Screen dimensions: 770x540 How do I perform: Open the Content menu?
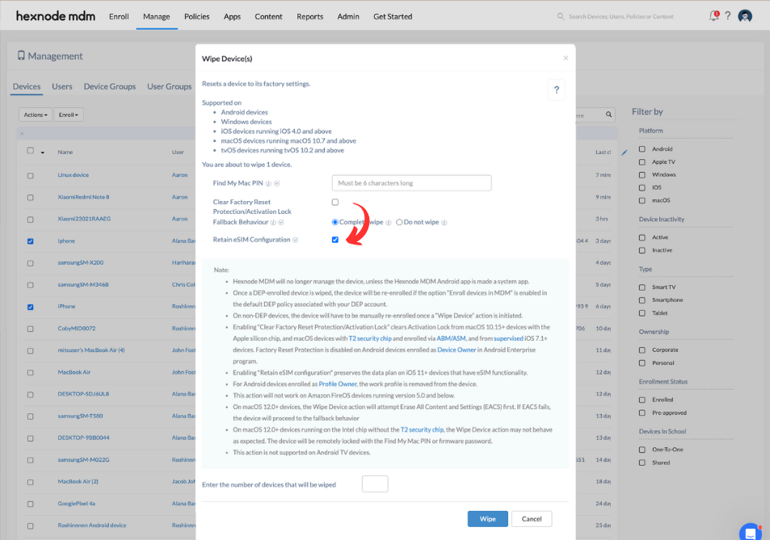click(x=268, y=16)
